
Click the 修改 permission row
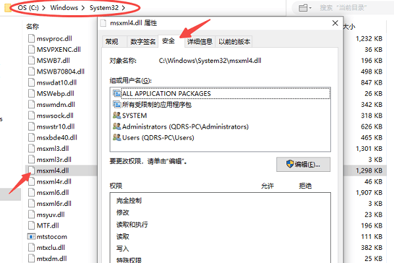tap(221, 212)
